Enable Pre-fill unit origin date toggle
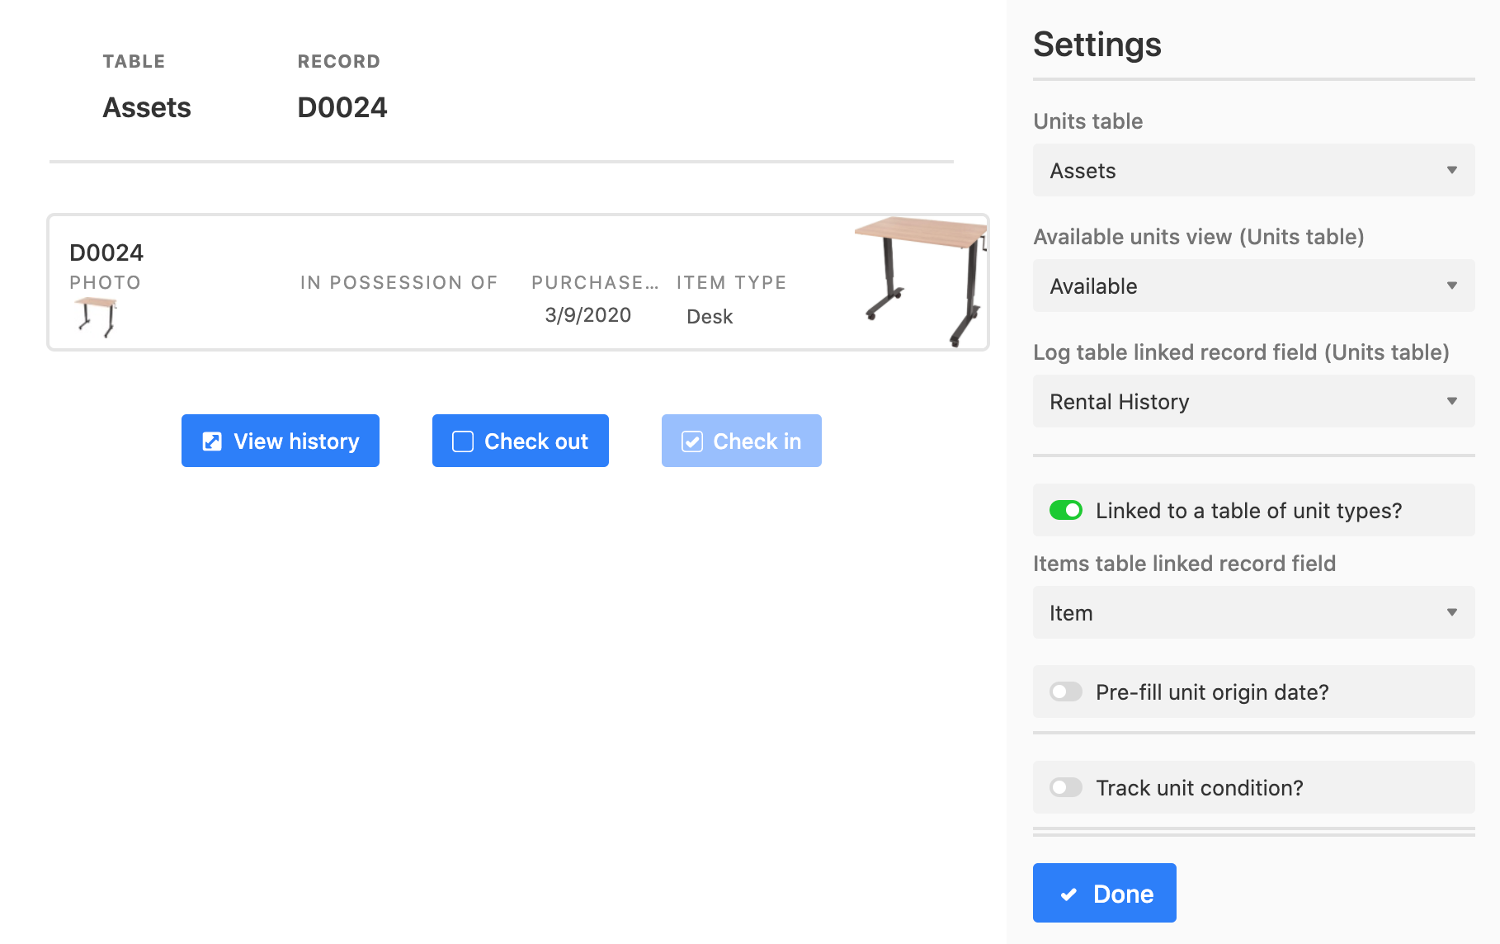Image resolution: width=1500 pixels, height=944 pixels. (x=1065, y=691)
